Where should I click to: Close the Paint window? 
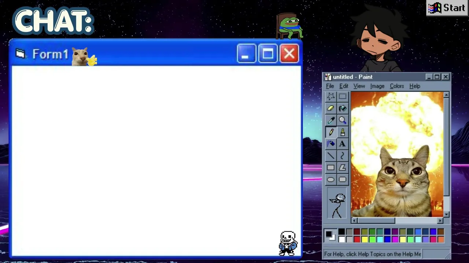pyautogui.click(x=446, y=77)
